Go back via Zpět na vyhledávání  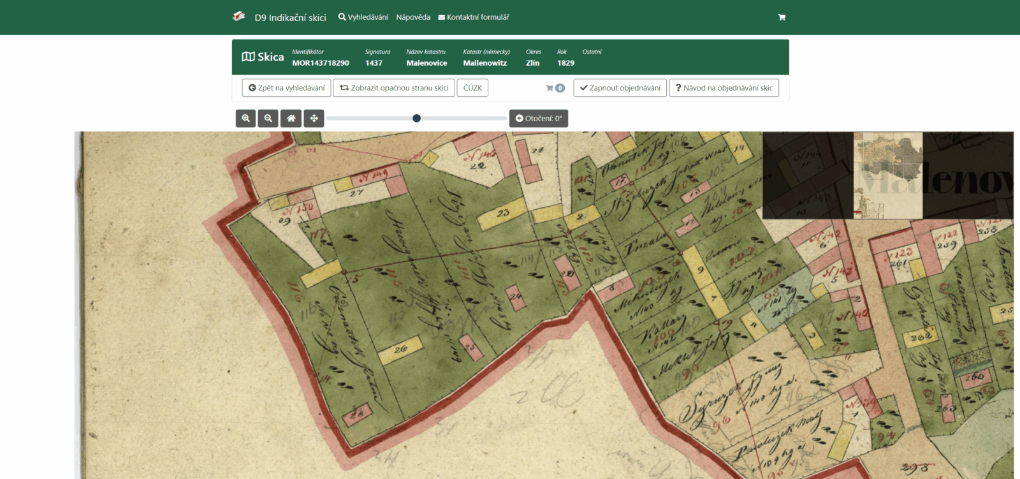click(x=286, y=88)
